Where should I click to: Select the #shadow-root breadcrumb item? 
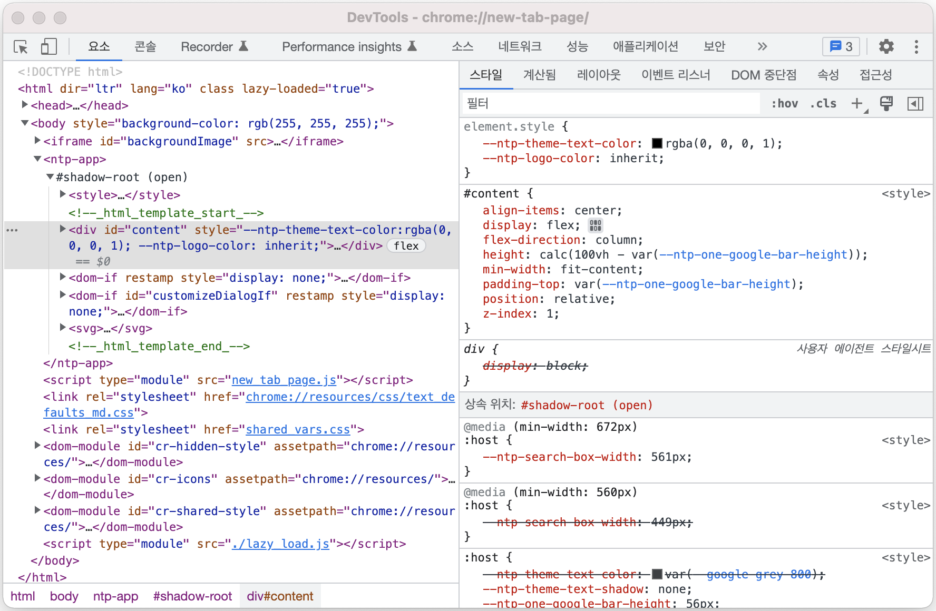click(192, 596)
